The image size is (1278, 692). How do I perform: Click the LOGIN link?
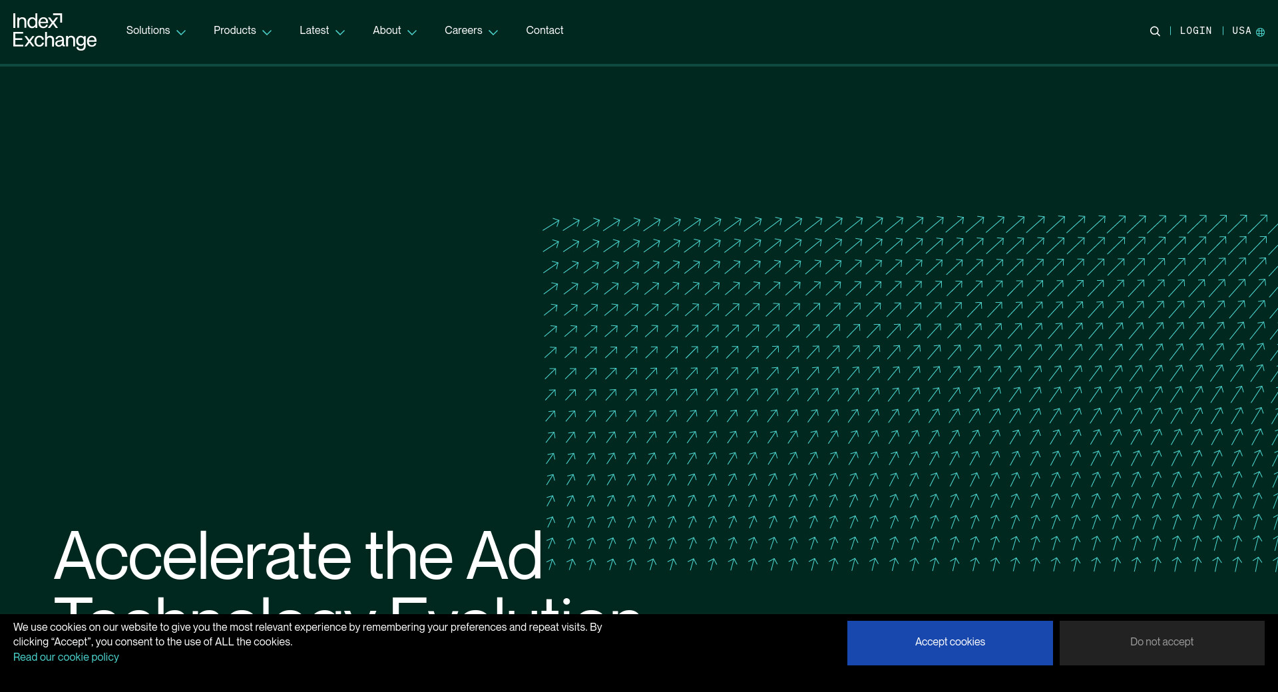click(x=1195, y=31)
